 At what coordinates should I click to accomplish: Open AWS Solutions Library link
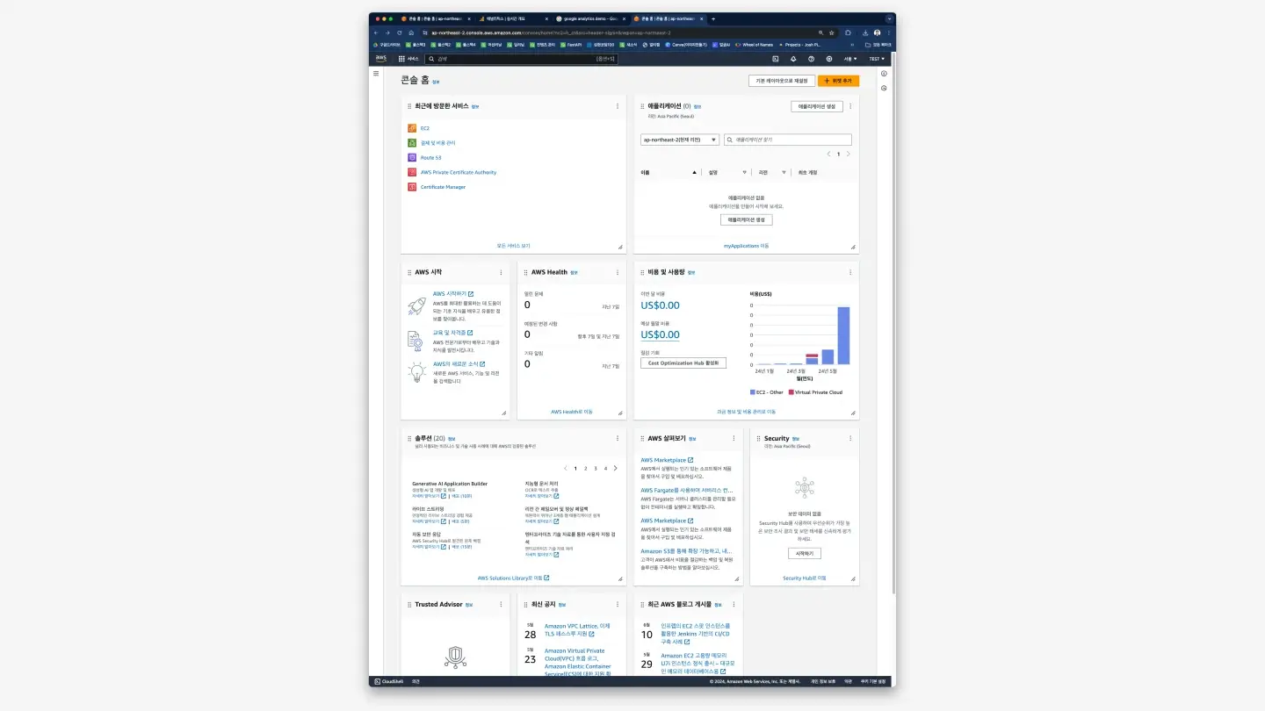[x=513, y=578]
